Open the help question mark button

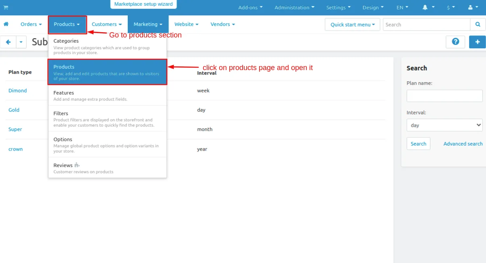click(x=455, y=42)
